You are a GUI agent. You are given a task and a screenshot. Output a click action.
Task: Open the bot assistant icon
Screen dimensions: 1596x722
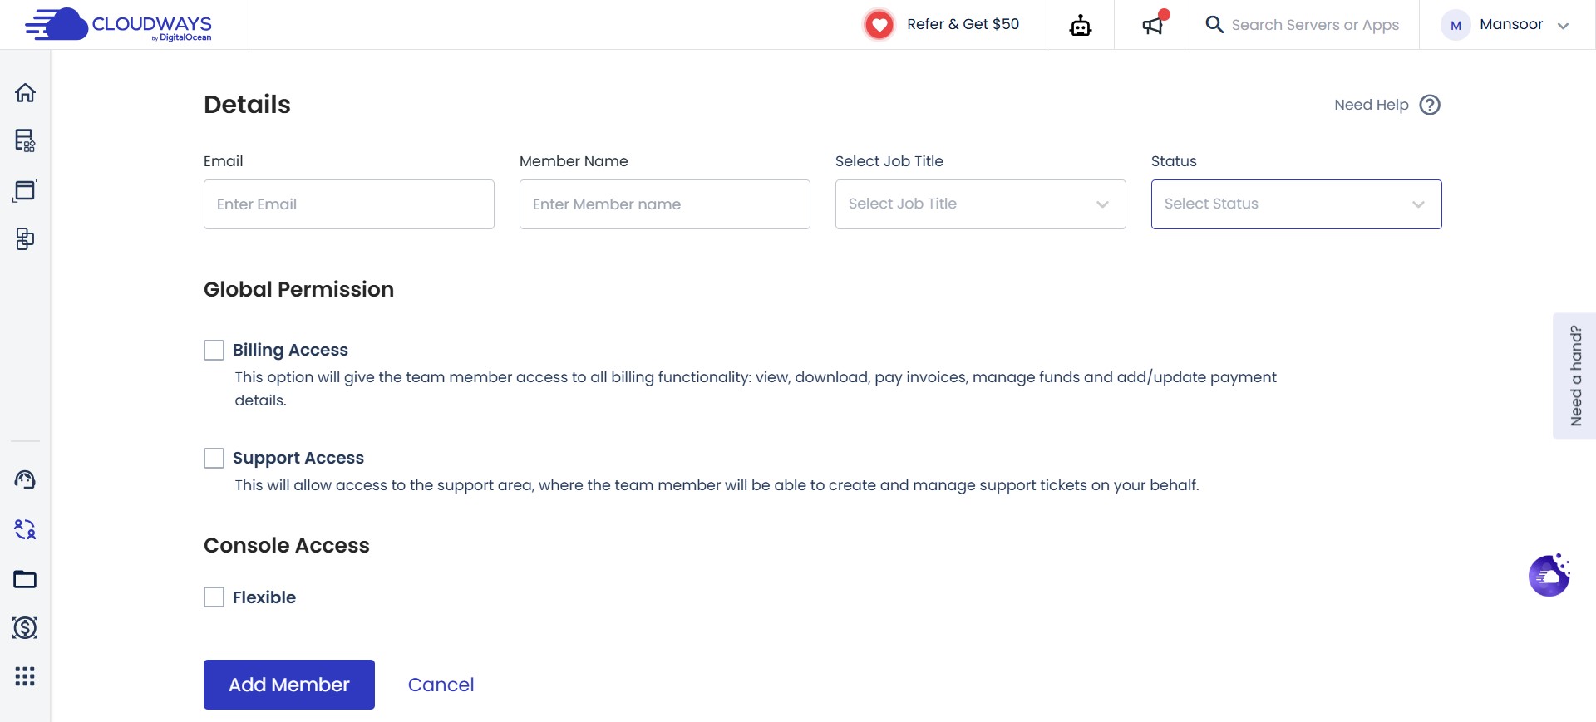coord(1081,26)
